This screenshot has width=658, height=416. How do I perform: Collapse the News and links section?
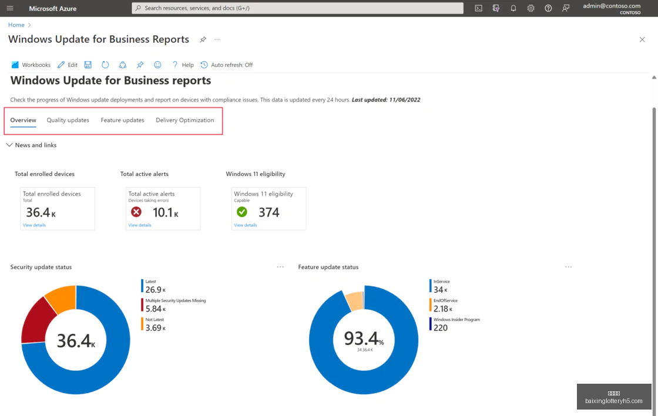(32, 145)
